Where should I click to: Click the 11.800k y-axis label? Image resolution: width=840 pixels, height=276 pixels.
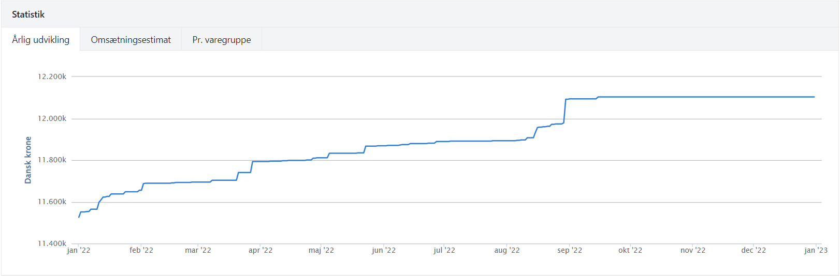(52, 160)
